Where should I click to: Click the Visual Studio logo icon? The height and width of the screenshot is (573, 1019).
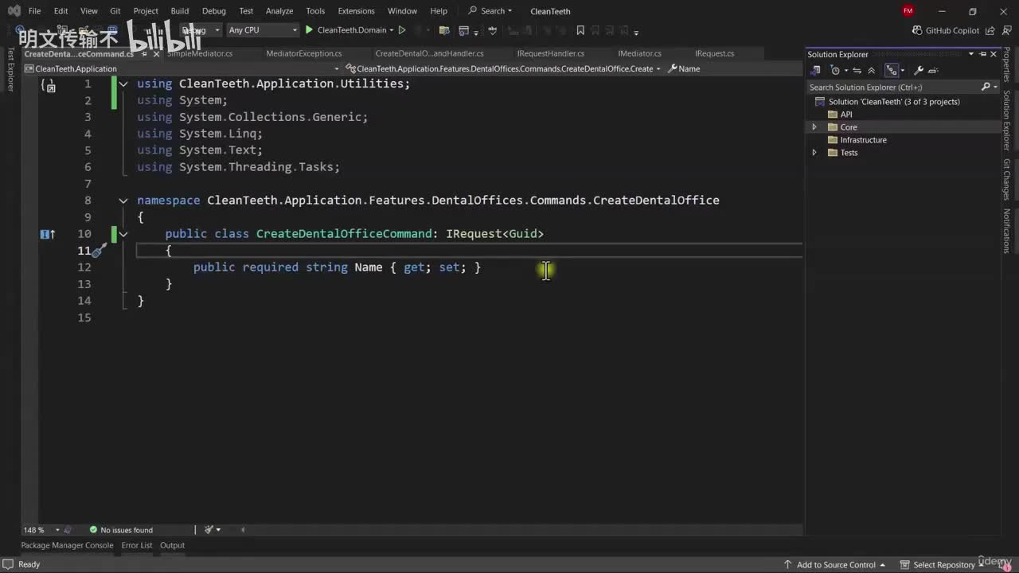coord(14,11)
